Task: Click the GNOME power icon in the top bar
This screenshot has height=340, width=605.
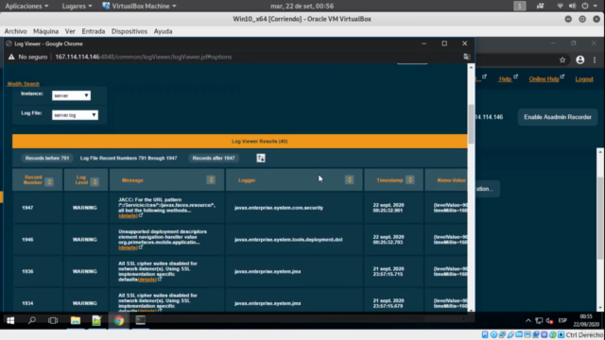Action: coord(585,6)
